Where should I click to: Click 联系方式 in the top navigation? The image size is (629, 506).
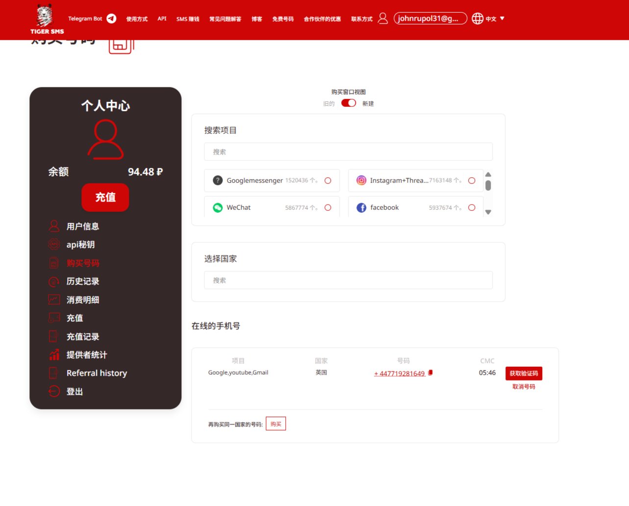coord(362,19)
